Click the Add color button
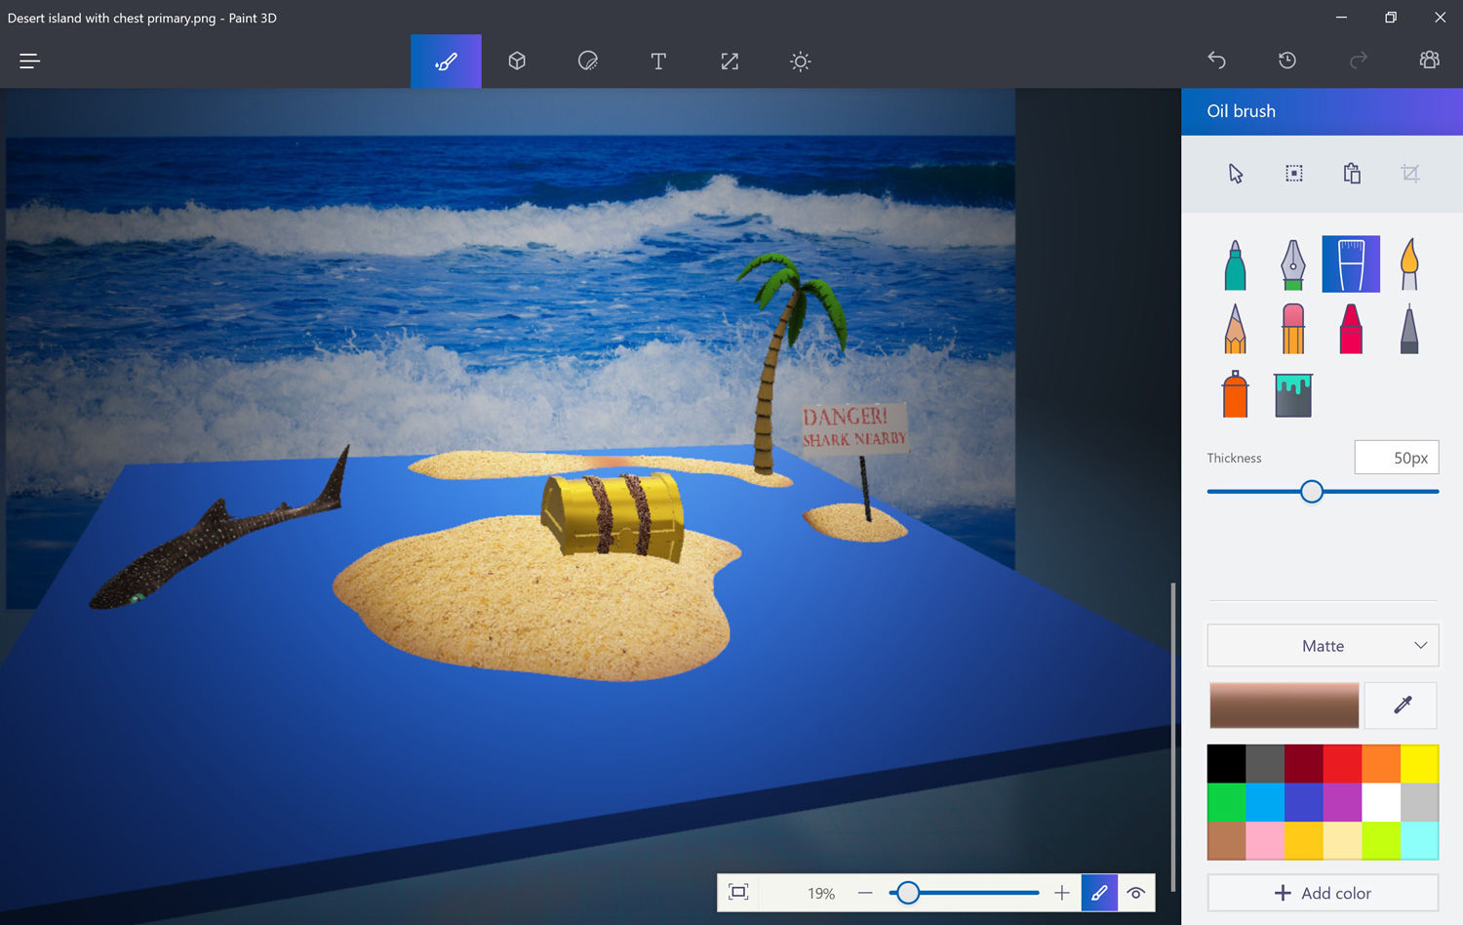 click(x=1323, y=893)
